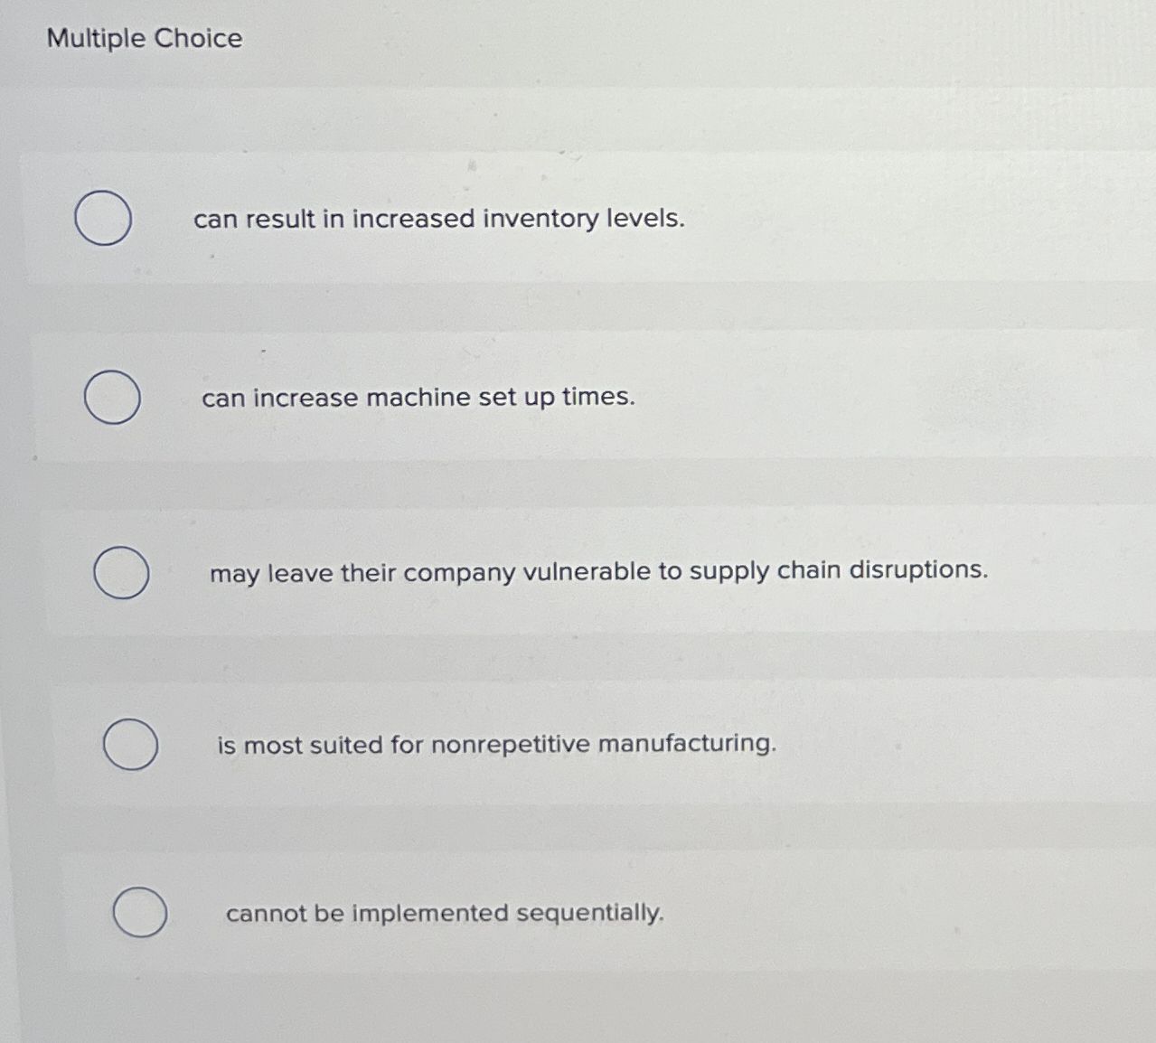Click the answer text about increased inventory levels

(x=440, y=220)
